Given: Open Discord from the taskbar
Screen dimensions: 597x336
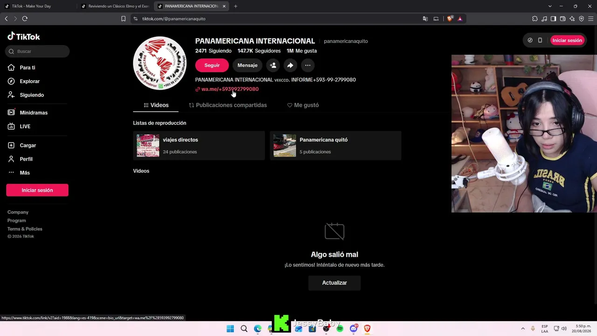Looking at the screenshot, I should [354, 329].
